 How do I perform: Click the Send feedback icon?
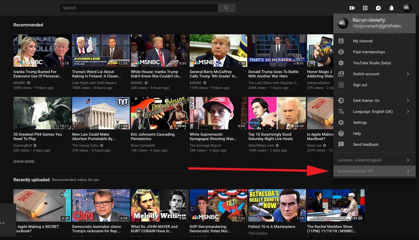coord(341,145)
